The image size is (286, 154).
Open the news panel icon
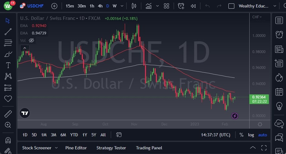279,49
